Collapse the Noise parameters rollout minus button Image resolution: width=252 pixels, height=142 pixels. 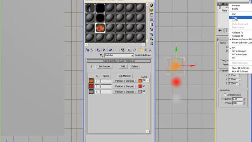219,39
